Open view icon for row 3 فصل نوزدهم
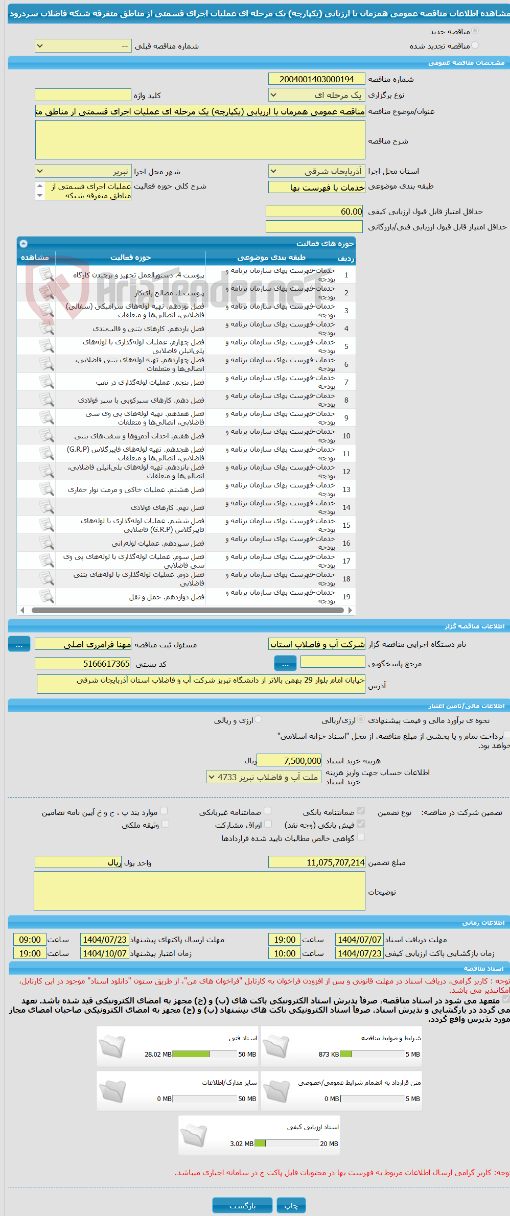This screenshot has width=510, height=1216. [47, 311]
